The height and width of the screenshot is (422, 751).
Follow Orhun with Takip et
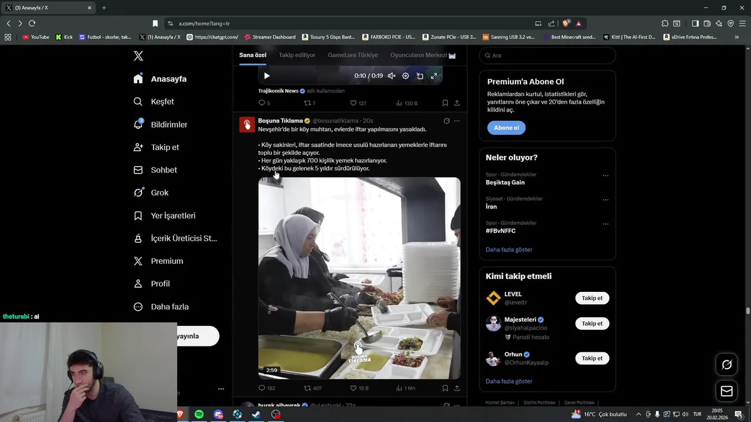(x=592, y=358)
